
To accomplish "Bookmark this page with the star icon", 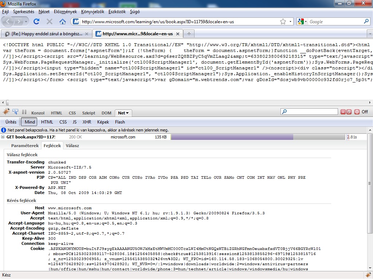I will pos(283,21).
